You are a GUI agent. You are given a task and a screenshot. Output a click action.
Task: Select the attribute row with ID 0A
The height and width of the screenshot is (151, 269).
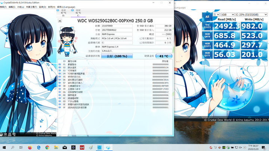coord(114,92)
